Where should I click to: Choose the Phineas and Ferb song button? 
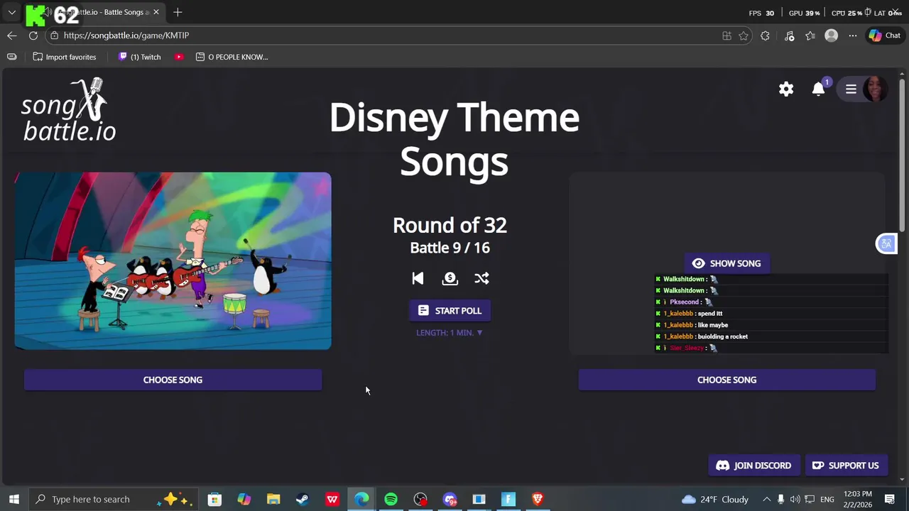pos(173,380)
